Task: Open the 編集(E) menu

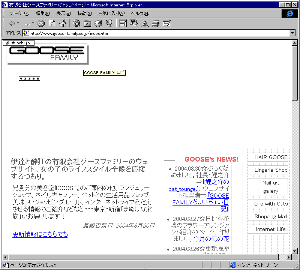Action: point(43,13)
